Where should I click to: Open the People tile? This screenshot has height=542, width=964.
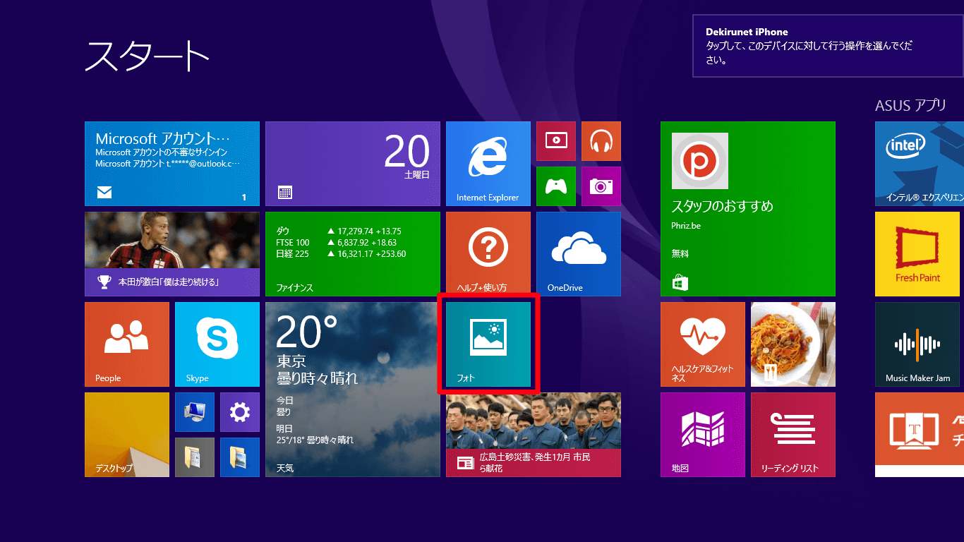(x=127, y=344)
